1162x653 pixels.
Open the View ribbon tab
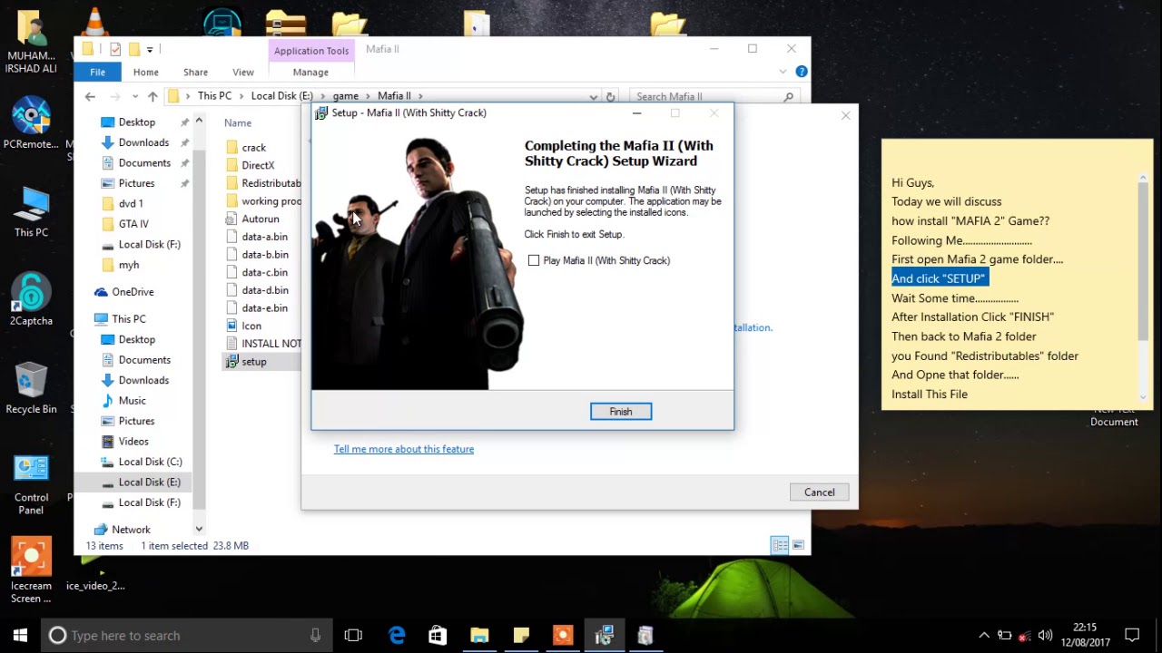pos(243,72)
